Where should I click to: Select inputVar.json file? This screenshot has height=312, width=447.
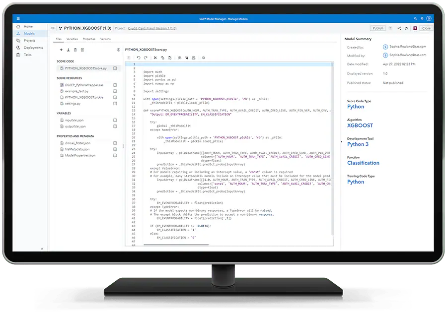74,121
